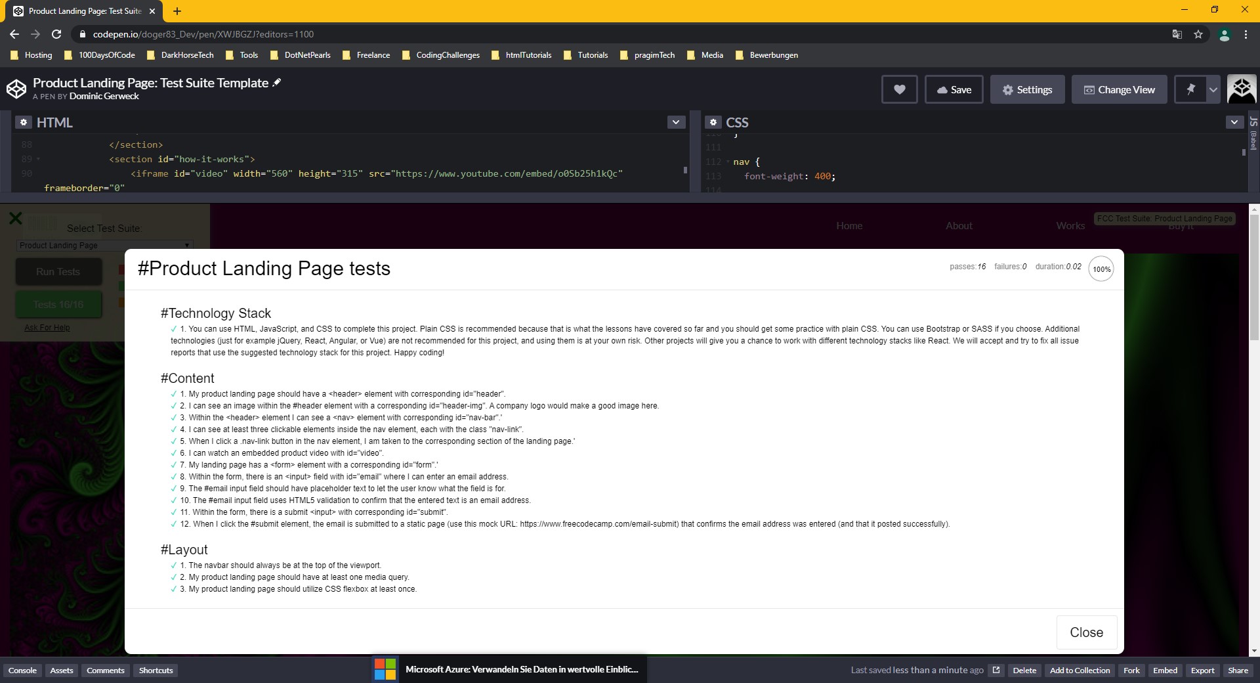Open the Assets panel tab
This screenshot has height=683, width=1260.
62,671
